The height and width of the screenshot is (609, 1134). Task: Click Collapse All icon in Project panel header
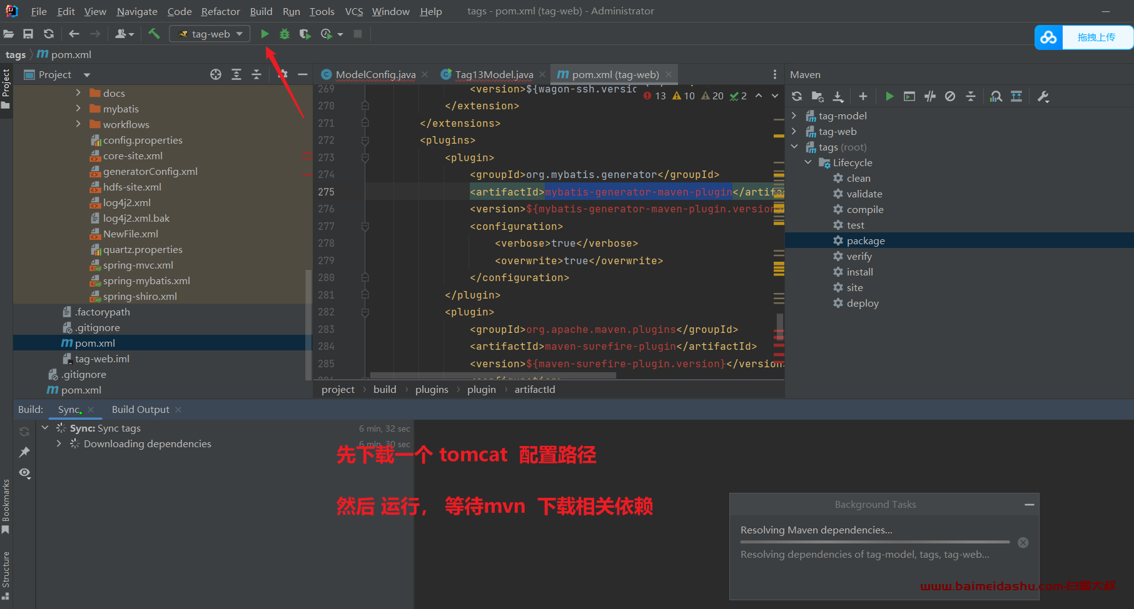click(256, 74)
